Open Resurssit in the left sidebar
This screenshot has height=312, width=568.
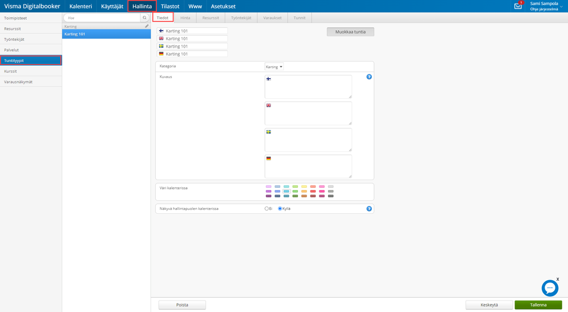click(x=31, y=28)
